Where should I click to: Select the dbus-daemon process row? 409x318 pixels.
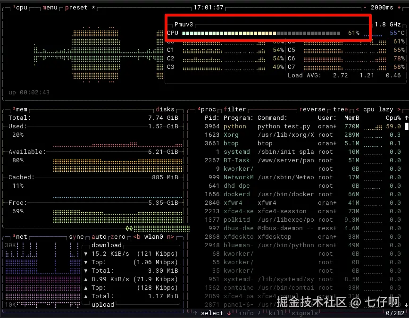click(302, 228)
